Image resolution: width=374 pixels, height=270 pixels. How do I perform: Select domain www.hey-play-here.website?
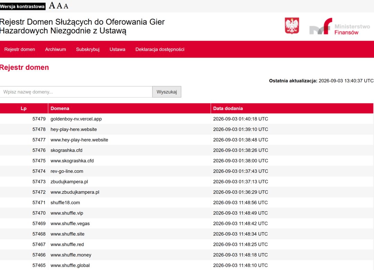(x=79, y=140)
